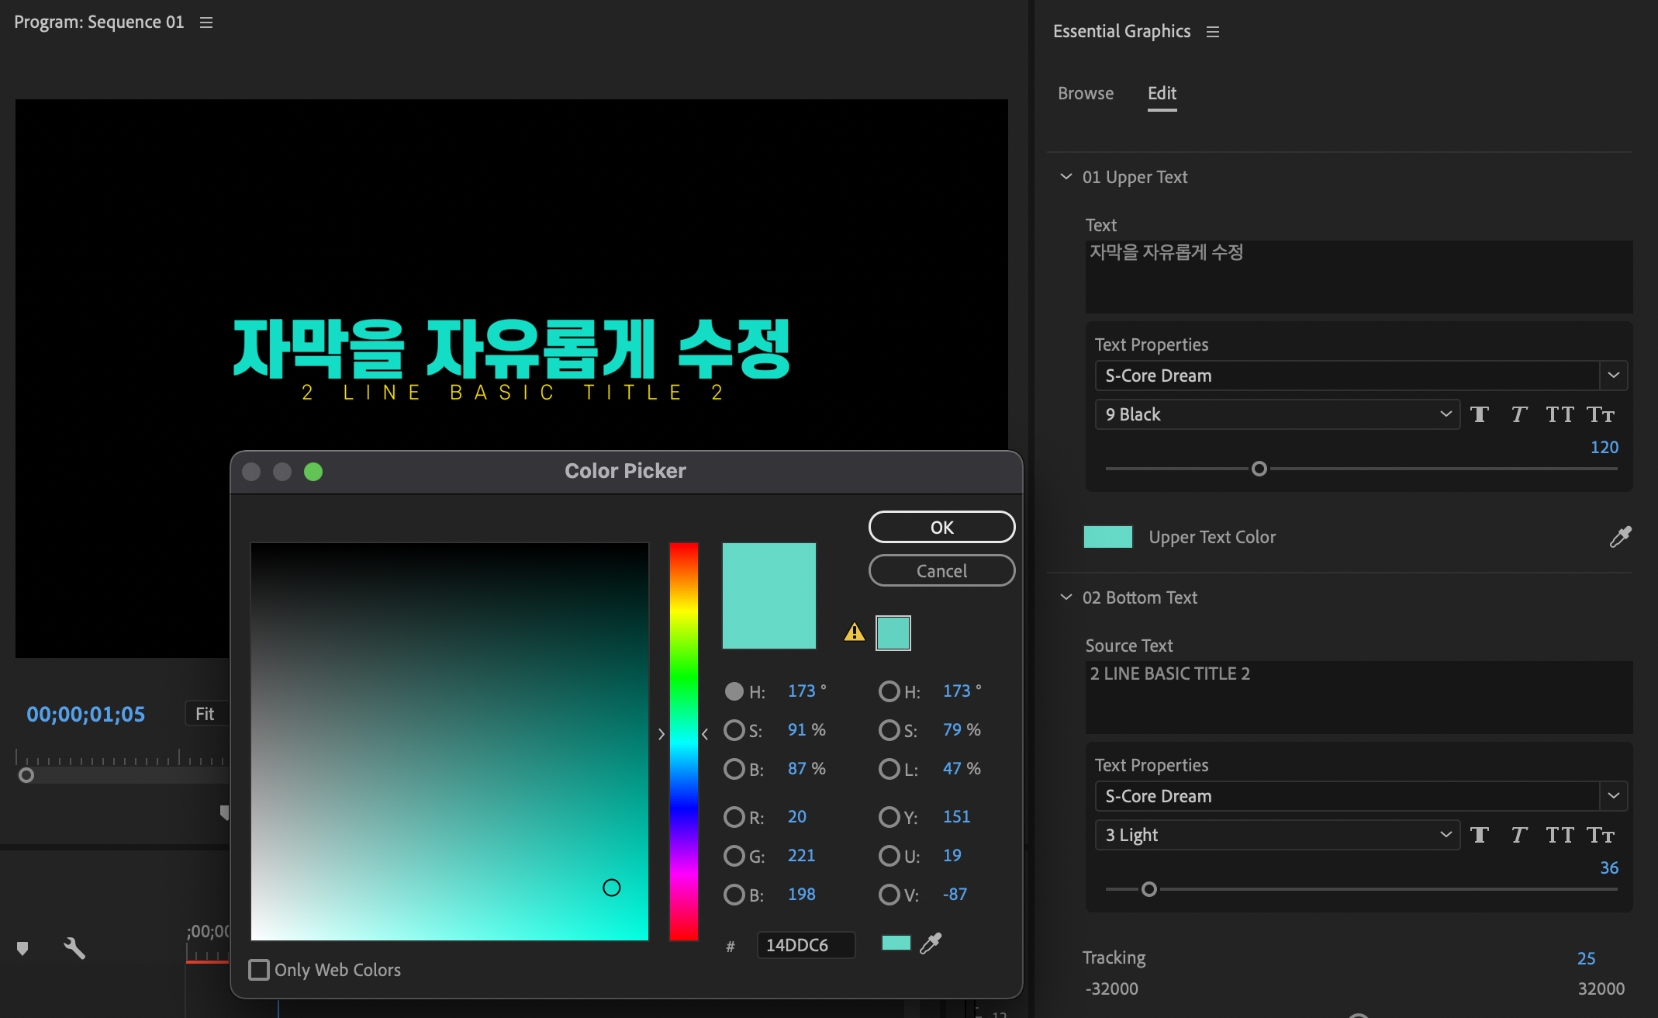The image size is (1658, 1018).
Task: Open the Essential Graphics panel menu
Action: (1213, 32)
